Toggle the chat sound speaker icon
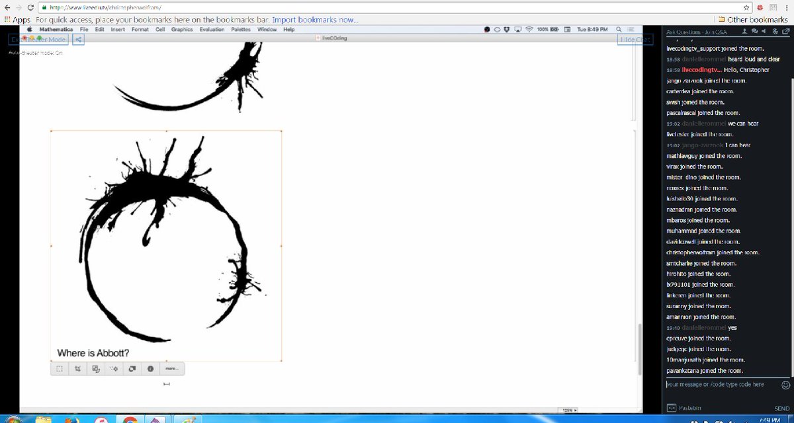This screenshot has width=794, height=423. (x=763, y=31)
